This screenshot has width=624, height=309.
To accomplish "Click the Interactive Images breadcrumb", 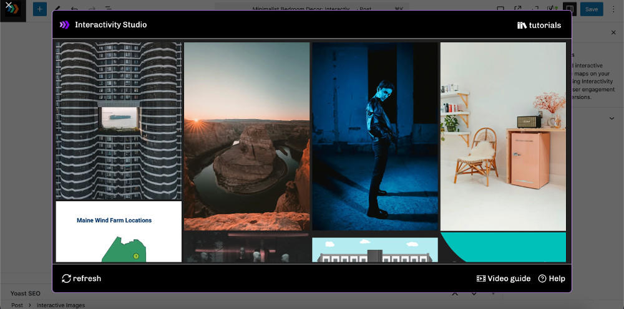I will 61,305.
